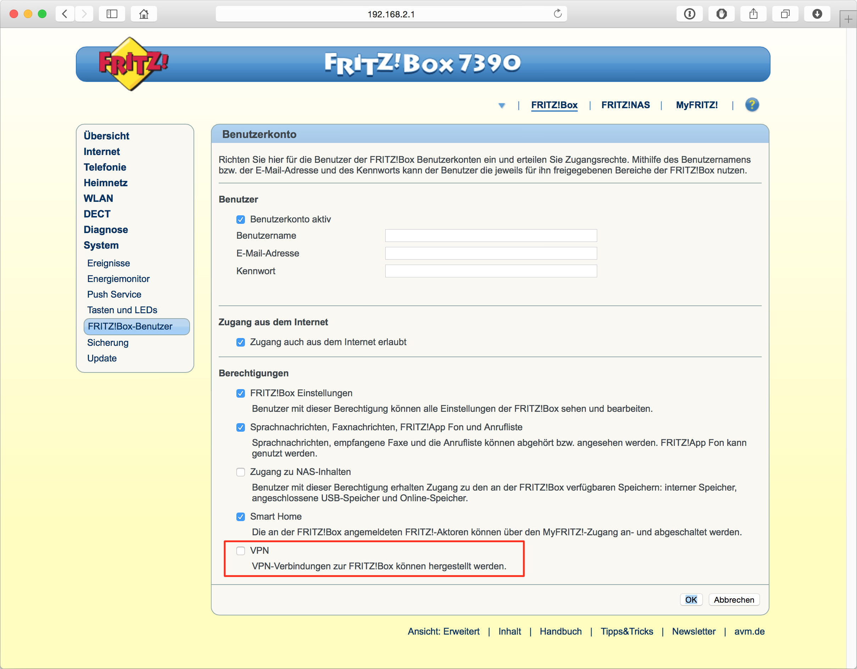Toggle FRITZ!Box Einstellungen permission checkbox
This screenshot has width=857, height=669.
241,393
